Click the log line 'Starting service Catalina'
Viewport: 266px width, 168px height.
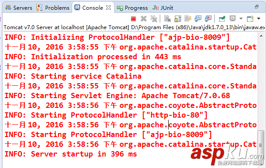coord(73,76)
